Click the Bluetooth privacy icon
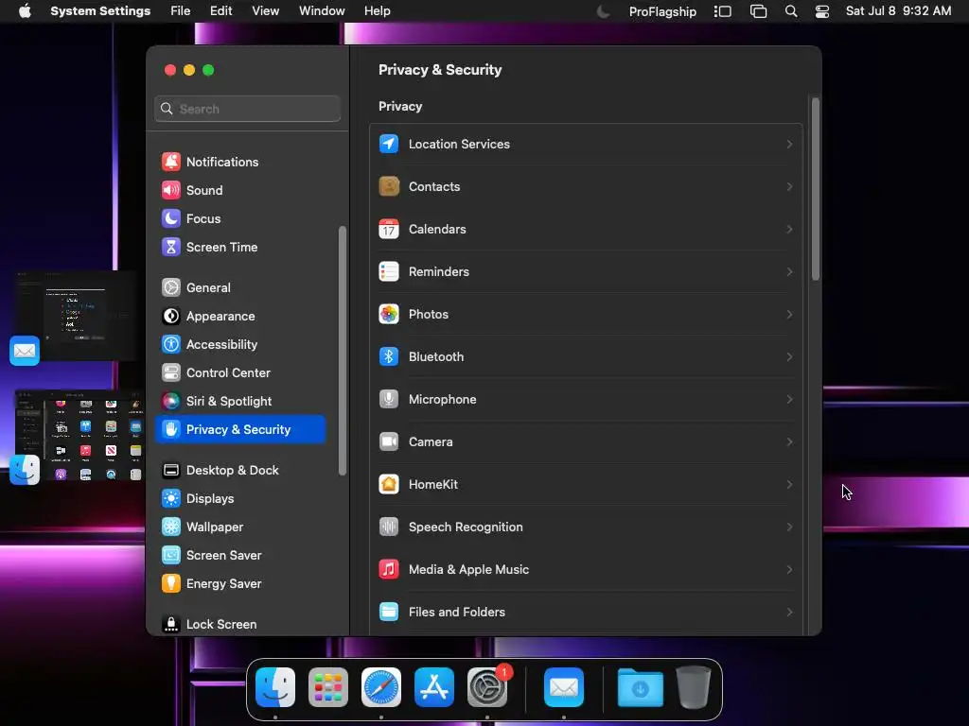The width and height of the screenshot is (969, 726). tap(389, 356)
